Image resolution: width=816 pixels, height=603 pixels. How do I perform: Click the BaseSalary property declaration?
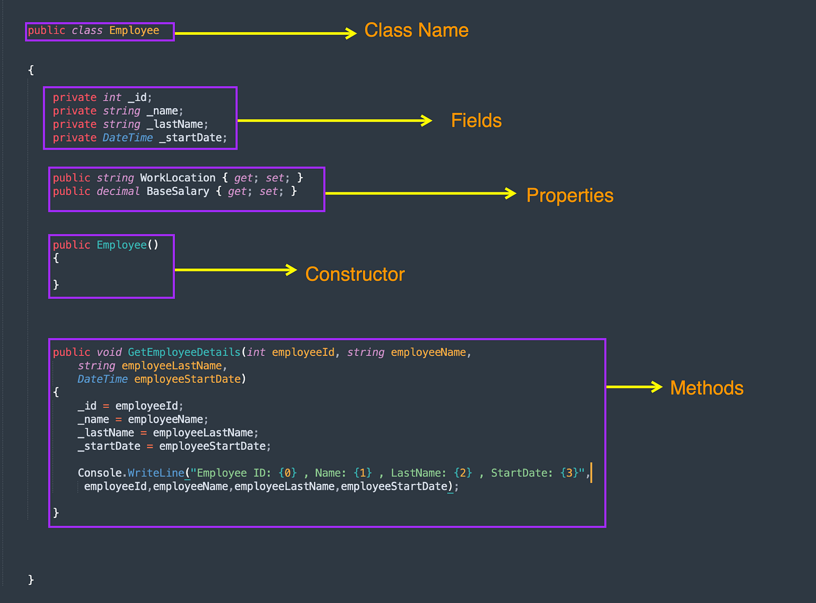[174, 191]
